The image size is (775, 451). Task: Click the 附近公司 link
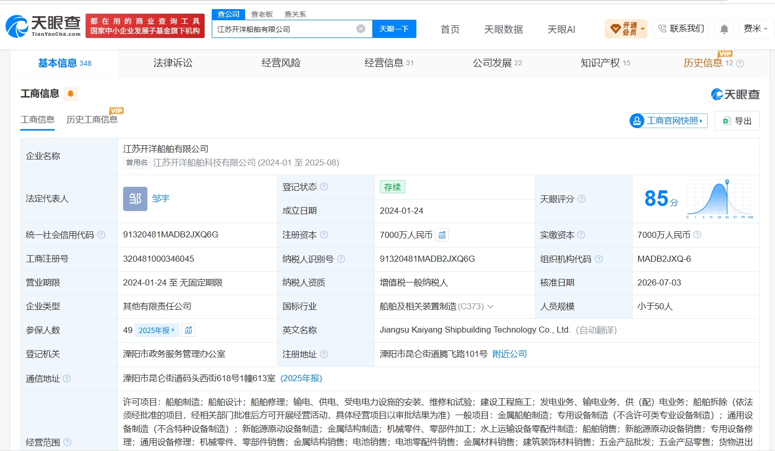pos(510,354)
